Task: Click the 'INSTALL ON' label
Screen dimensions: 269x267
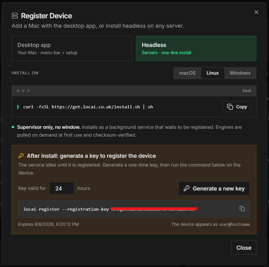Action: pyautogui.click(x=25, y=73)
